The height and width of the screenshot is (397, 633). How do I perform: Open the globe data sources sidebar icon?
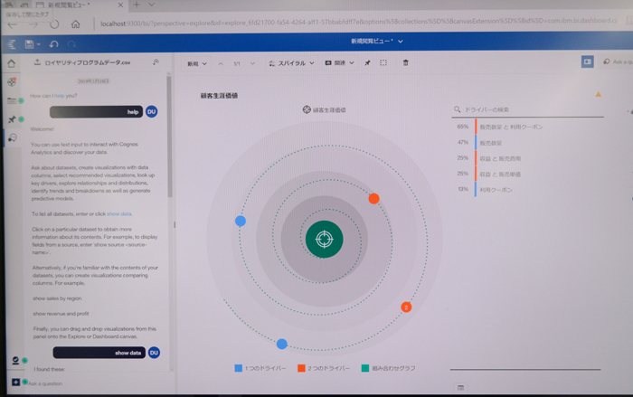(x=12, y=82)
